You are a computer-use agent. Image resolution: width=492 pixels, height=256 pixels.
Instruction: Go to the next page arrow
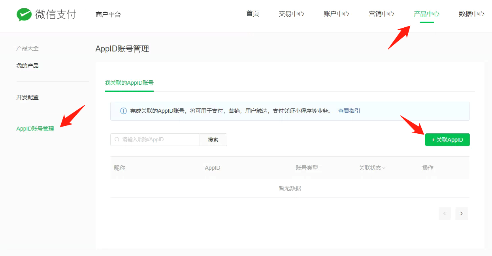click(461, 214)
